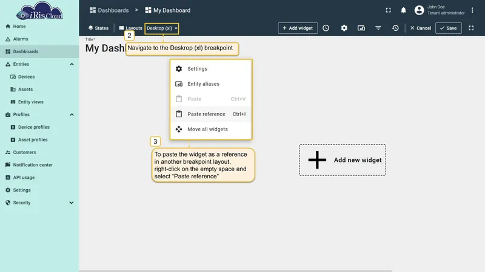The image size is (485, 272).
Task: Open filters toolbar icon
Action: pyautogui.click(x=378, y=28)
